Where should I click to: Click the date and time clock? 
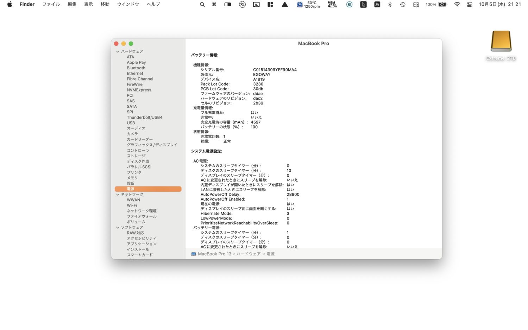[x=499, y=4]
